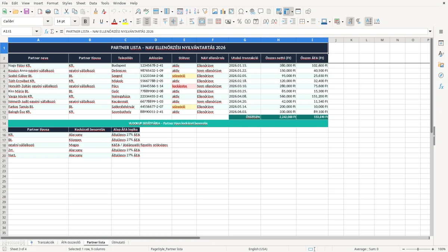448x252 pixels.
Task: Open background color dropdown arrow
Action: tap(131, 22)
